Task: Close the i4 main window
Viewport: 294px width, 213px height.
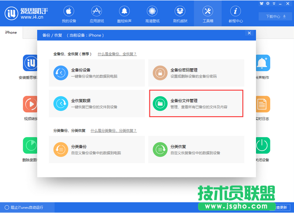Action: tap(288, 3)
